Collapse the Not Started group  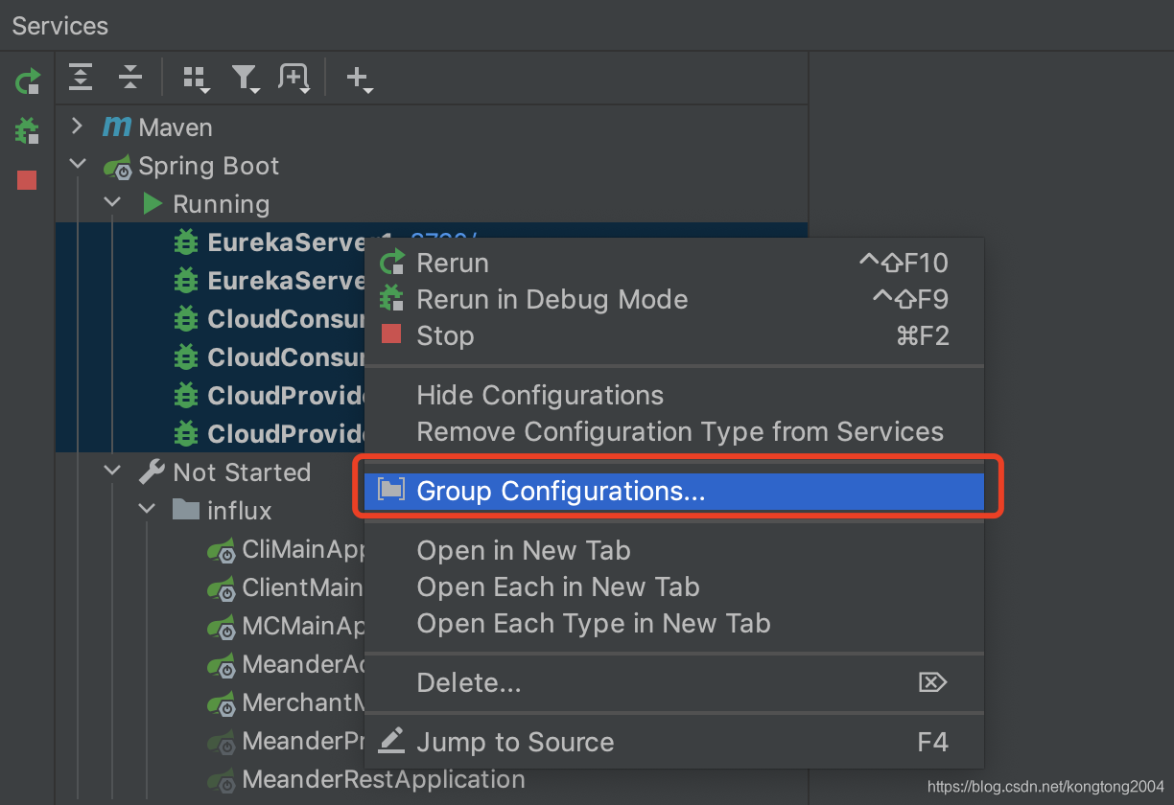112,471
